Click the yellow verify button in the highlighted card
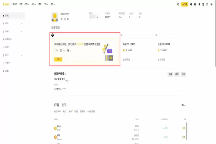This screenshot has height=144, width=216. [58, 59]
